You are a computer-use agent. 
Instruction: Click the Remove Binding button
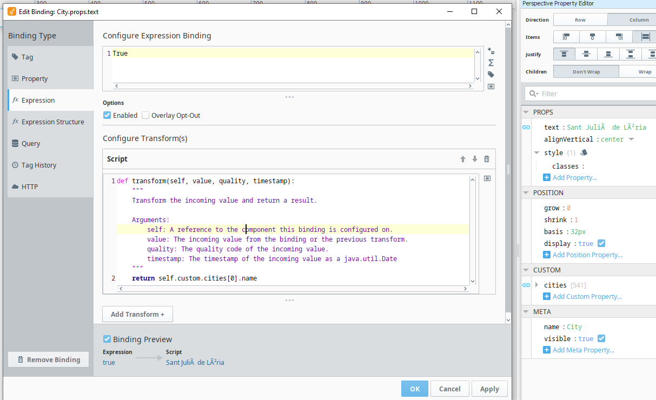[x=48, y=359]
